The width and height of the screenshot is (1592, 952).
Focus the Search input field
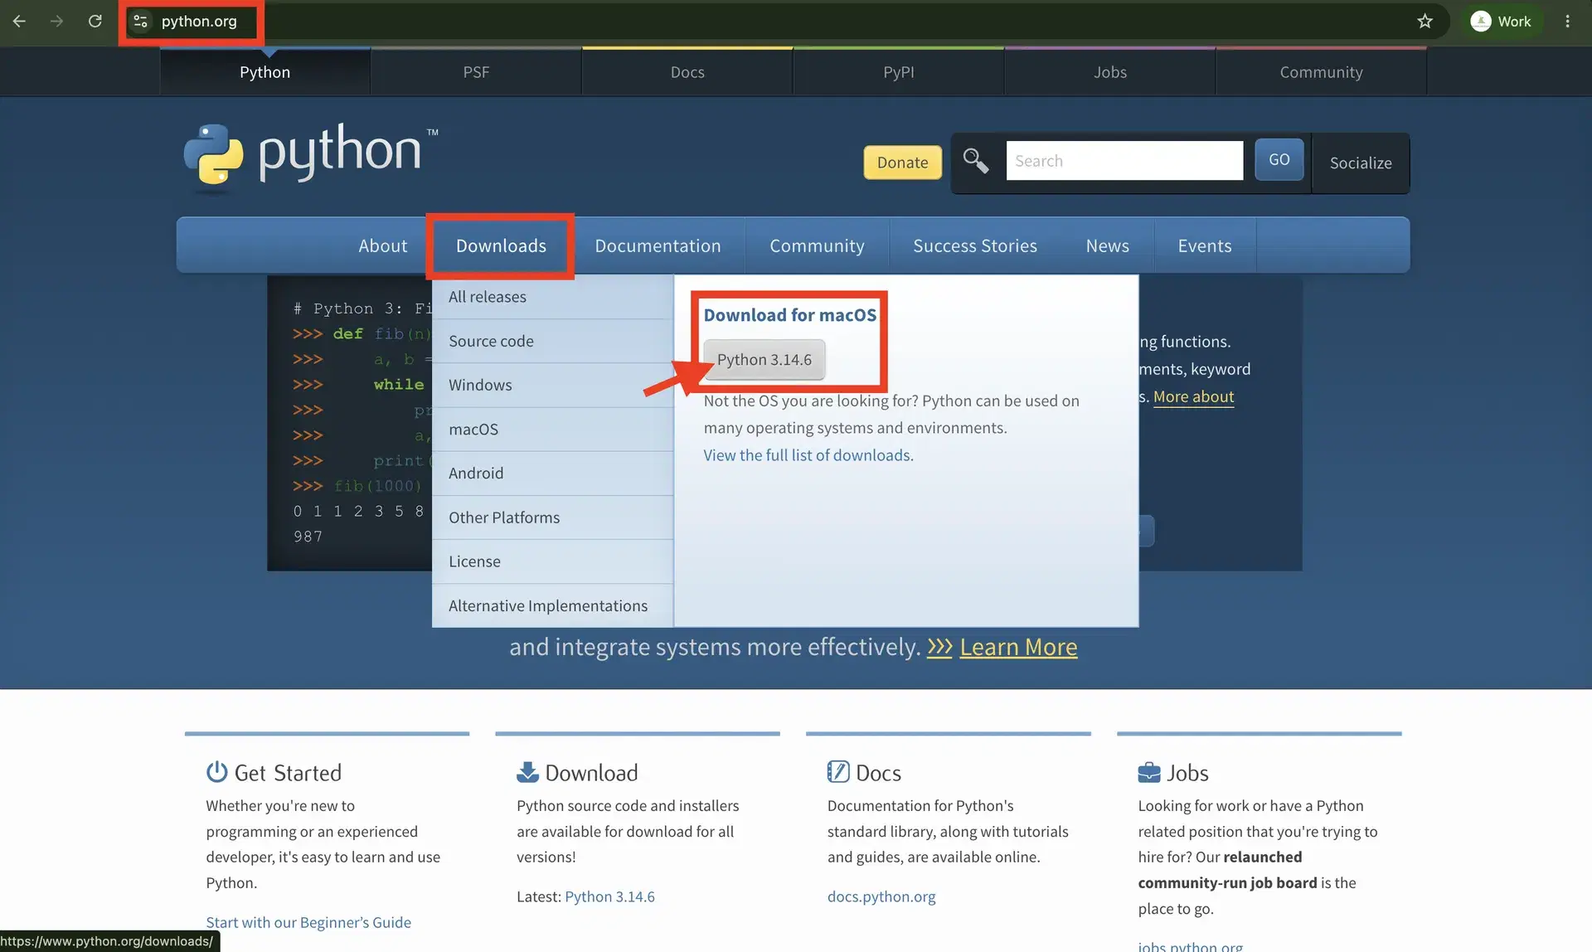pyautogui.click(x=1124, y=161)
